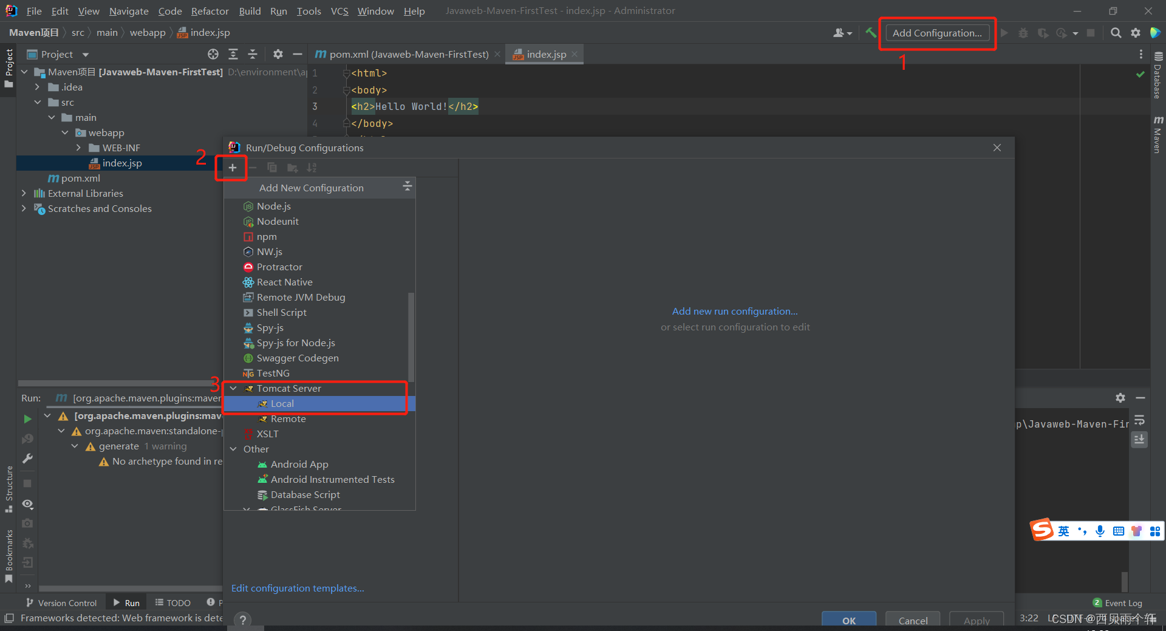Expand Scratches and Consoles node
Image resolution: width=1166 pixels, height=631 pixels.
[24, 208]
